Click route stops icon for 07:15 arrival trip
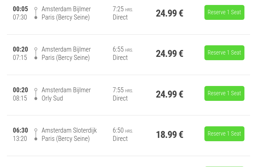The width and height of the screenshot is (257, 167). (x=36, y=54)
